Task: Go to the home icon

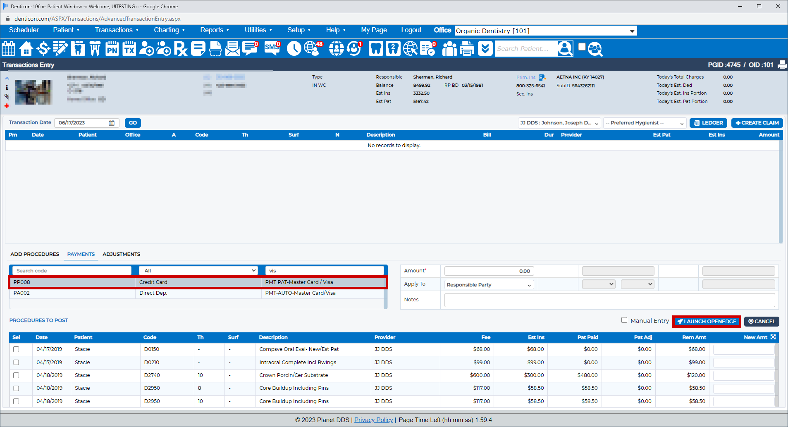Action: pos(26,48)
